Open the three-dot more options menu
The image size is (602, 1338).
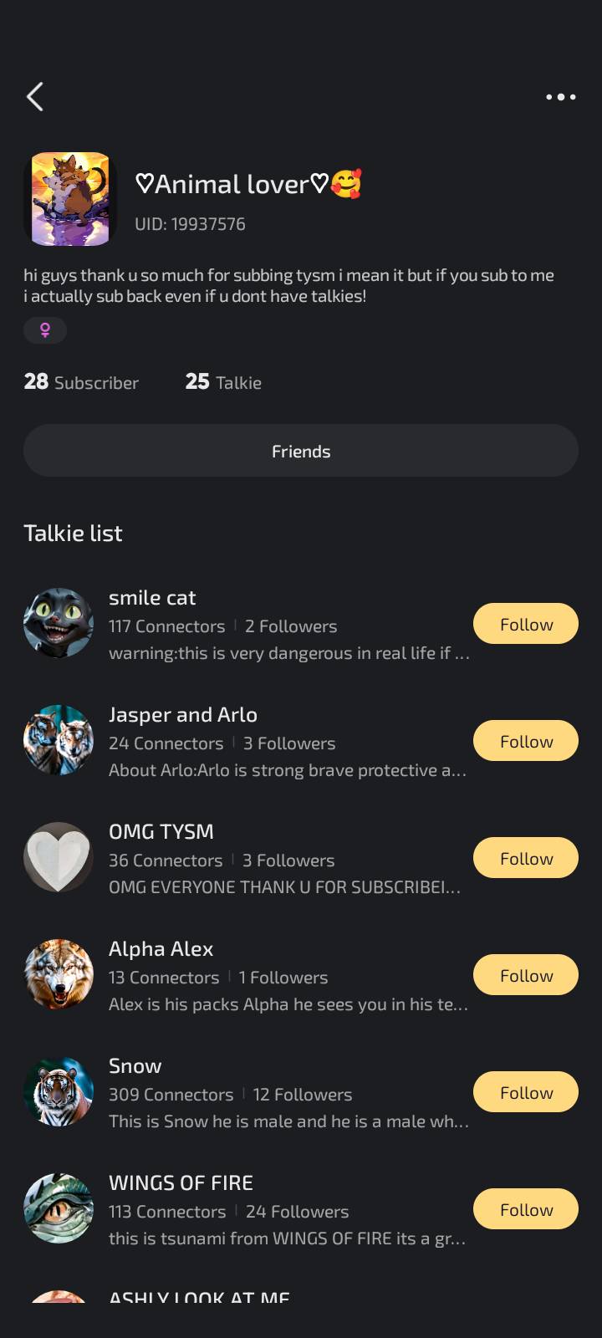click(x=560, y=97)
